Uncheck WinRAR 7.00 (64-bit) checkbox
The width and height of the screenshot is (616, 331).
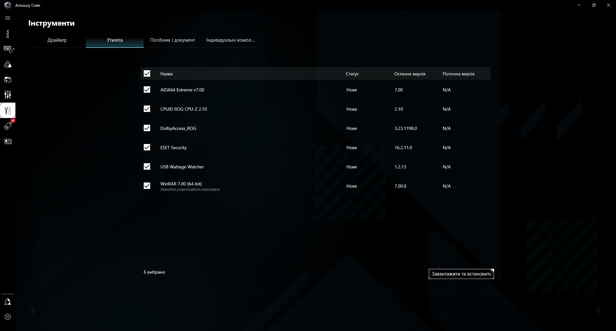click(x=147, y=186)
